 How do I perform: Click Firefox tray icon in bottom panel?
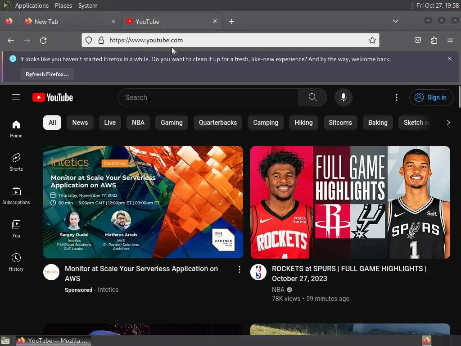click(x=426, y=341)
